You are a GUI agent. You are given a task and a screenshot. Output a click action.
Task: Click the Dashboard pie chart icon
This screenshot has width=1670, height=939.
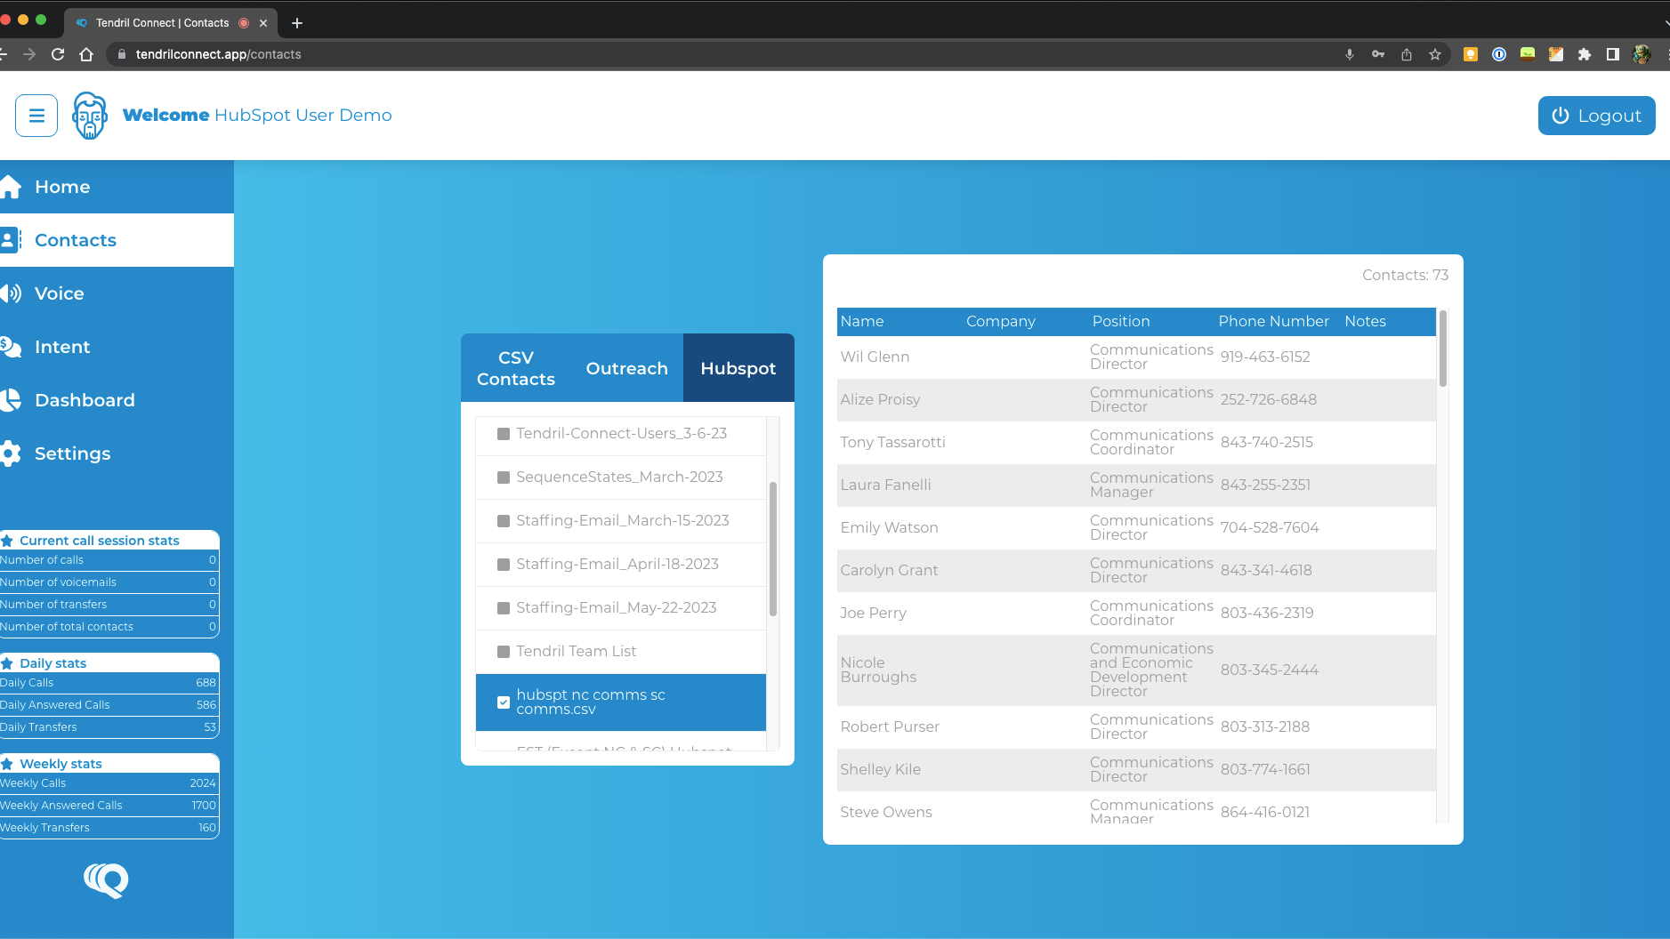tap(11, 400)
